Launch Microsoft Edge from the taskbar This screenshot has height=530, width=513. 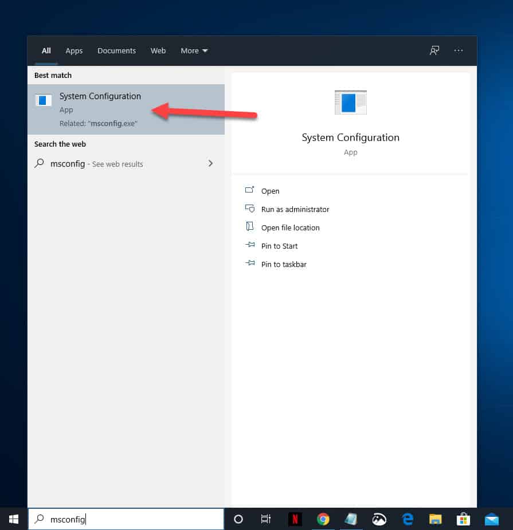[x=408, y=519]
